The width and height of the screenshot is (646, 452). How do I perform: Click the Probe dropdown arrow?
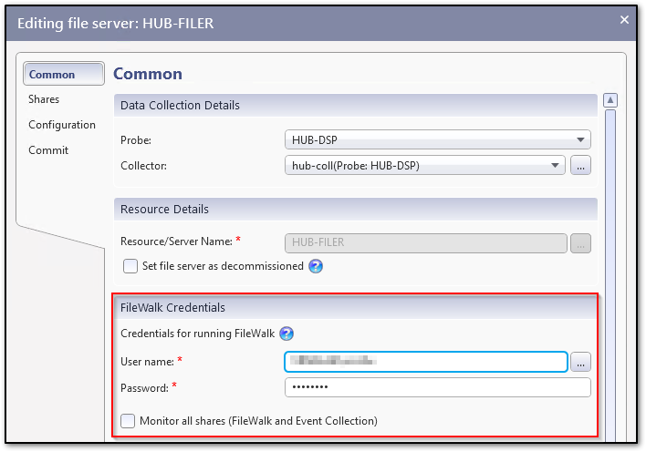coord(580,140)
